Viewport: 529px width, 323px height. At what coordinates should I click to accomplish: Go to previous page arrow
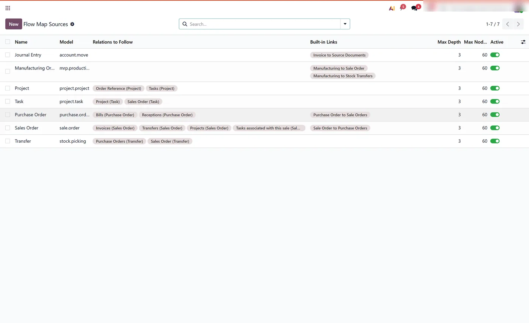[x=507, y=24]
